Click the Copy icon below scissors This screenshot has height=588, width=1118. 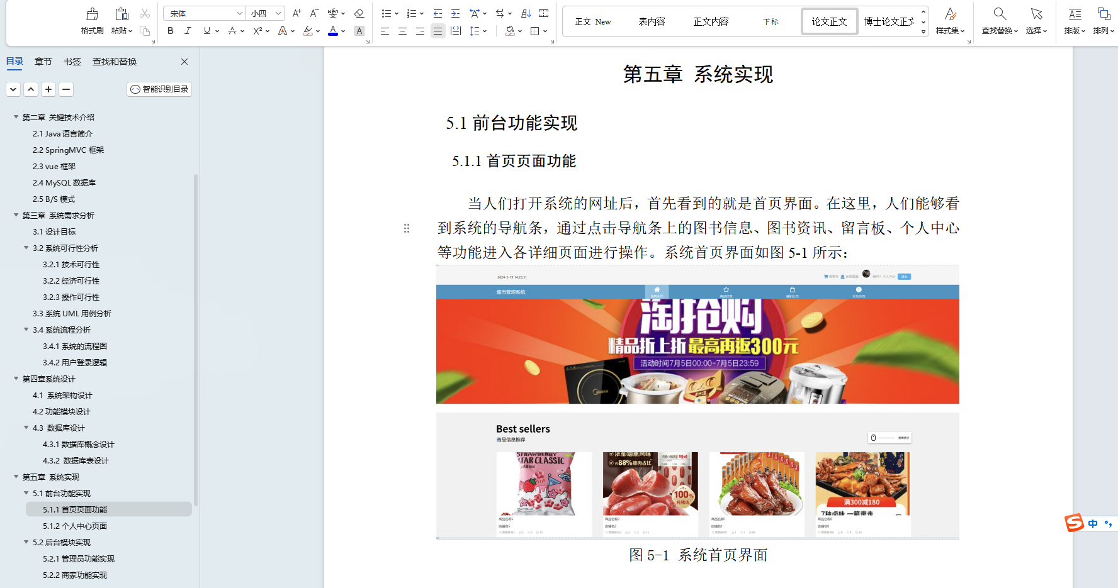pos(145,31)
